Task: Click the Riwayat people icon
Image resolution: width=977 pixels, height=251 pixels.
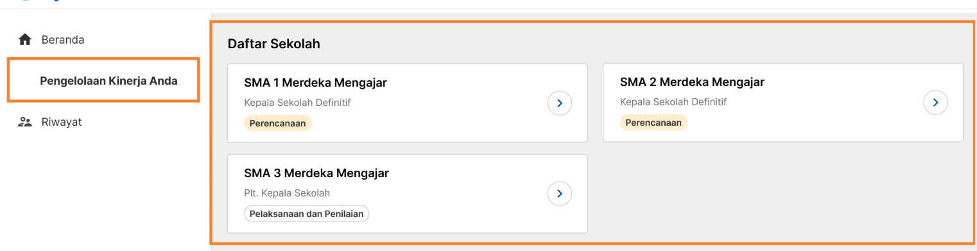Action: [25, 122]
